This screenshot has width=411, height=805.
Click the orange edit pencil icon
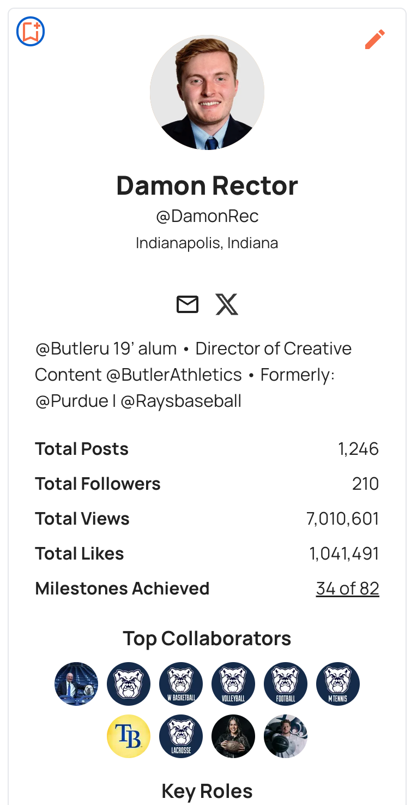(x=374, y=39)
